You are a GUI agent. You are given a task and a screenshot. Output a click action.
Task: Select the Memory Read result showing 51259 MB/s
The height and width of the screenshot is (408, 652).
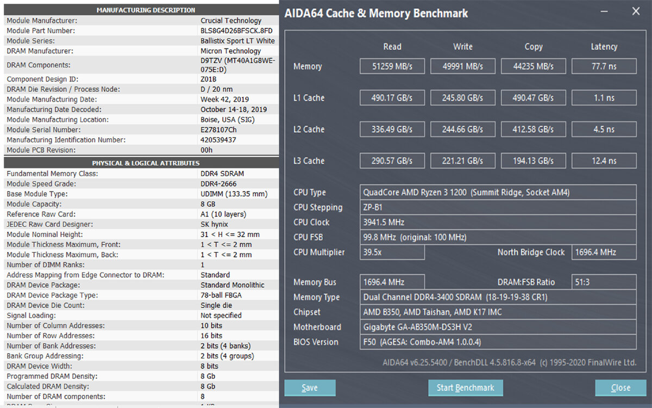click(392, 66)
